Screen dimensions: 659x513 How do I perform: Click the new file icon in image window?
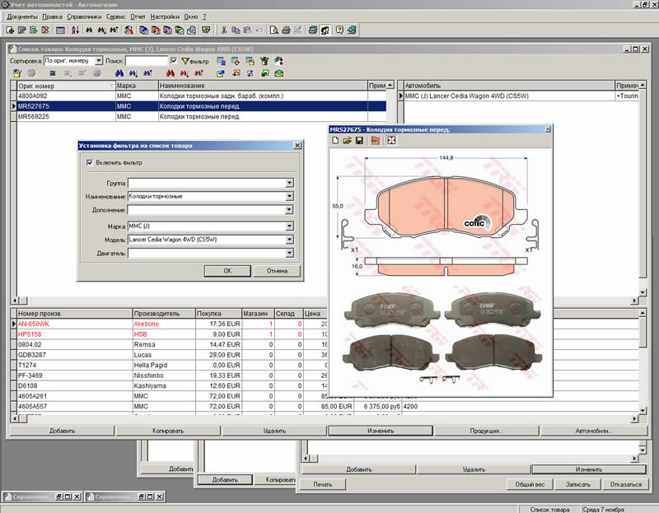click(335, 140)
